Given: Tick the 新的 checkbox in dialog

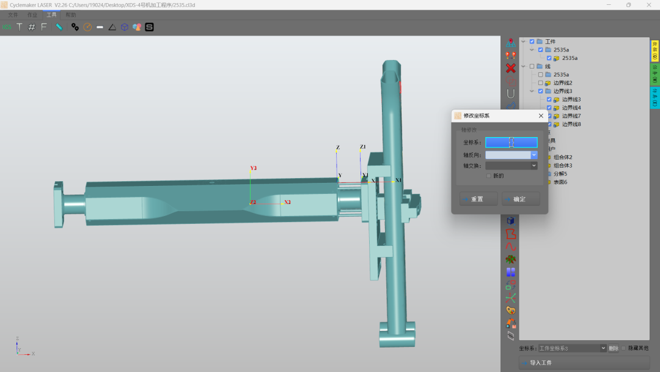Looking at the screenshot, I should 489,176.
